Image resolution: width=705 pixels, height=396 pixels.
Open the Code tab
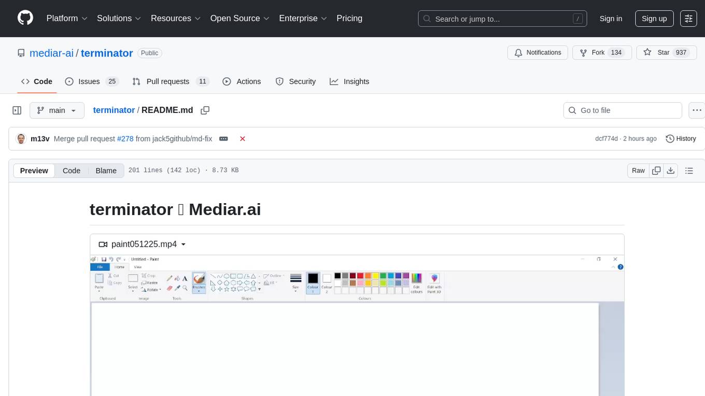pos(37,81)
